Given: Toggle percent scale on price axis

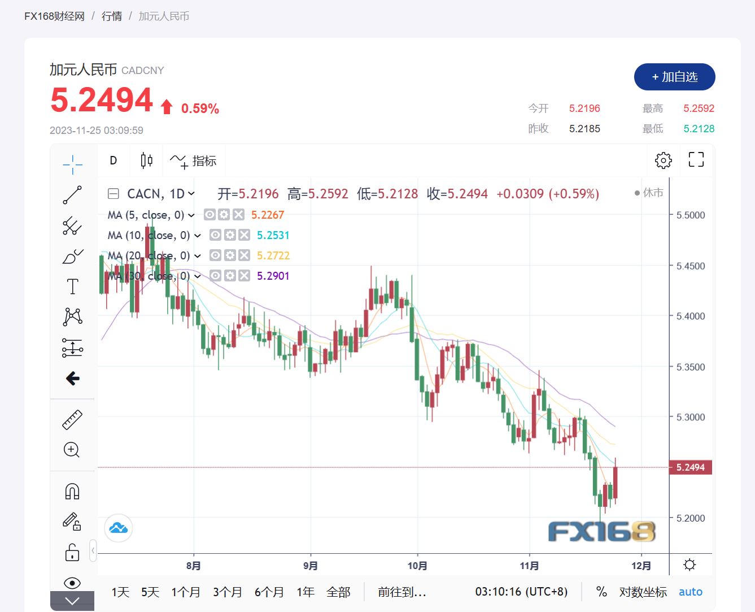Looking at the screenshot, I should click(x=601, y=592).
